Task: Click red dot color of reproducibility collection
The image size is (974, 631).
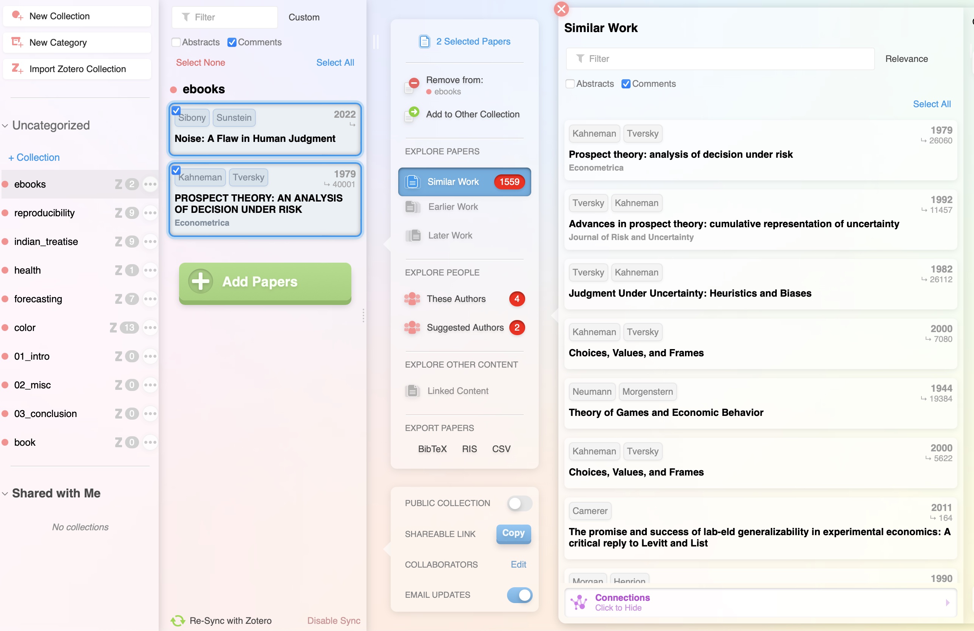Action: 5,213
